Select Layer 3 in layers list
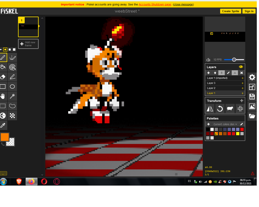 tap(225, 83)
